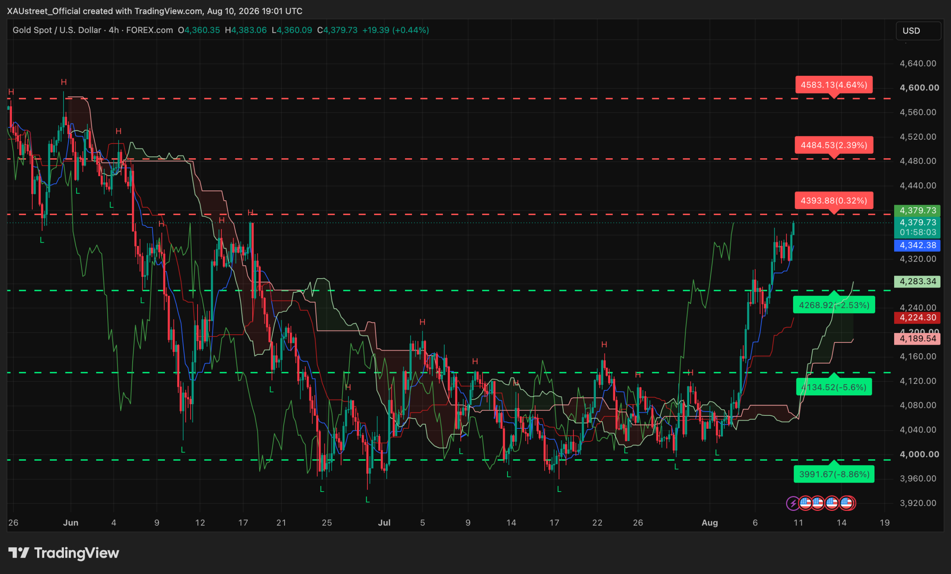The height and width of the screenshot is (574, 951).
Task: Click the 4,160.00 price axis label
Action: (x=918, y=357)
